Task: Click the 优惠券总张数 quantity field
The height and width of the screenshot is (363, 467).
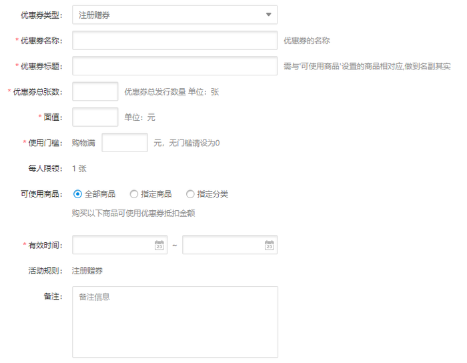Action: (x=95, y=91)
